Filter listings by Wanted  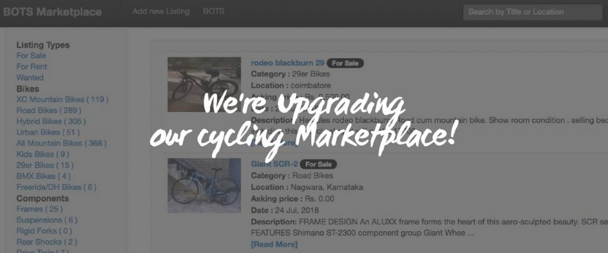(x=30, y=78)
